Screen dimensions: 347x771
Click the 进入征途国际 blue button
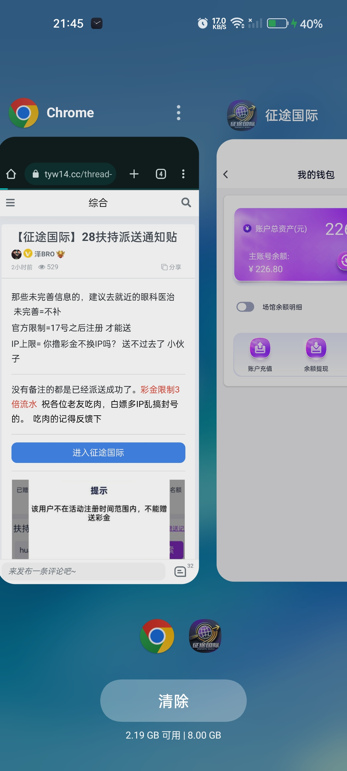point(98,453)
